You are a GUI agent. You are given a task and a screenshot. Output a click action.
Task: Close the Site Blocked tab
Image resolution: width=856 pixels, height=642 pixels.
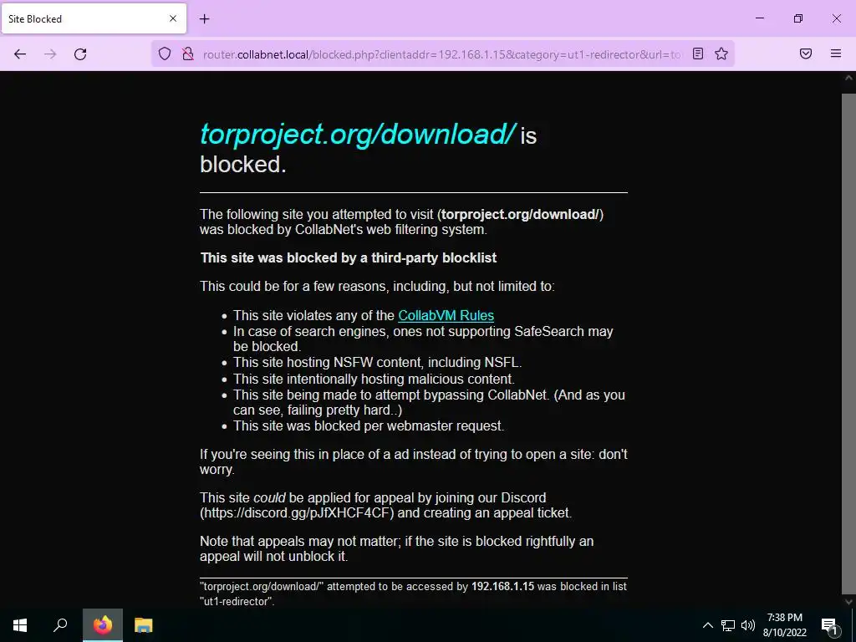(172, 18)
